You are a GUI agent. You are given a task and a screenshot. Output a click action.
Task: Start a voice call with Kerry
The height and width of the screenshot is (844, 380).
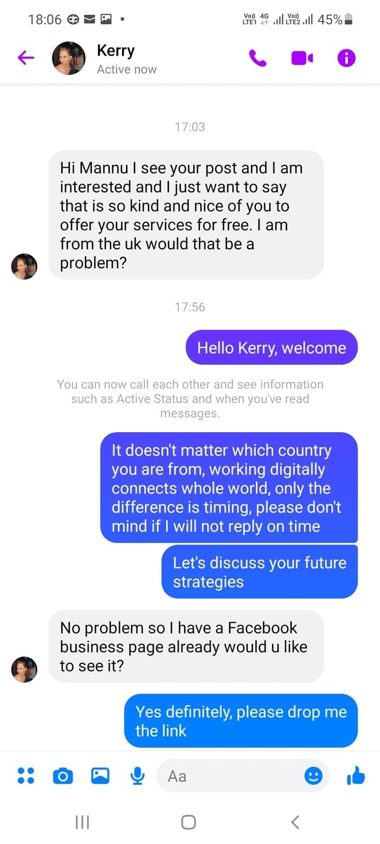tap(258, 58)
